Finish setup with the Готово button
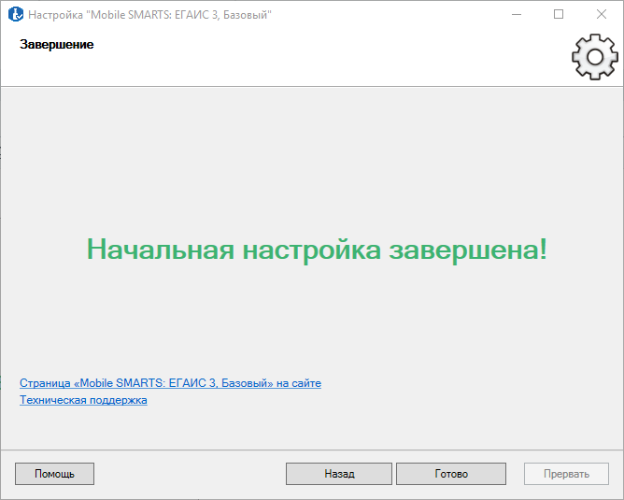 pyautogui.click(x=451, y=474)
